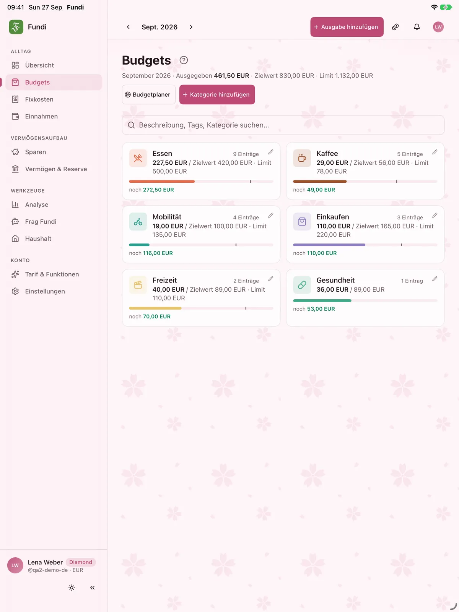The image size is (459, 612).
Task: Click '4 Einträge' on the Mobilität card
Action: (x=246, y=218)
